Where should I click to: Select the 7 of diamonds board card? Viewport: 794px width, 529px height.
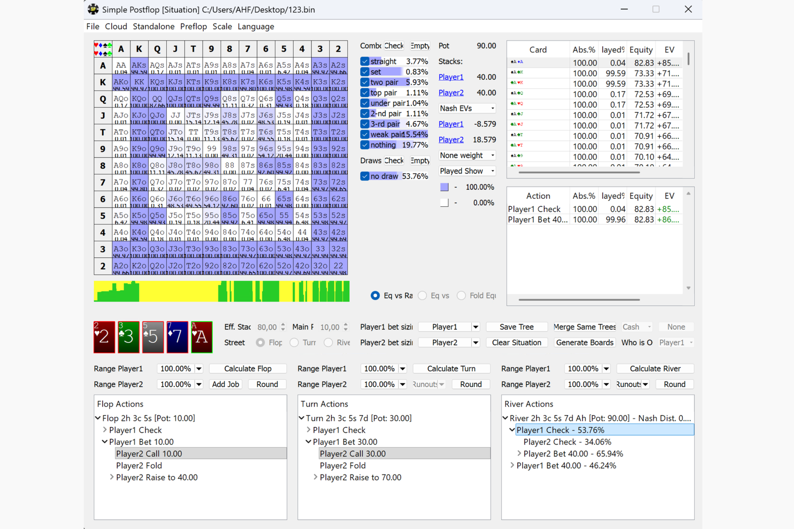tap(177, 337)
